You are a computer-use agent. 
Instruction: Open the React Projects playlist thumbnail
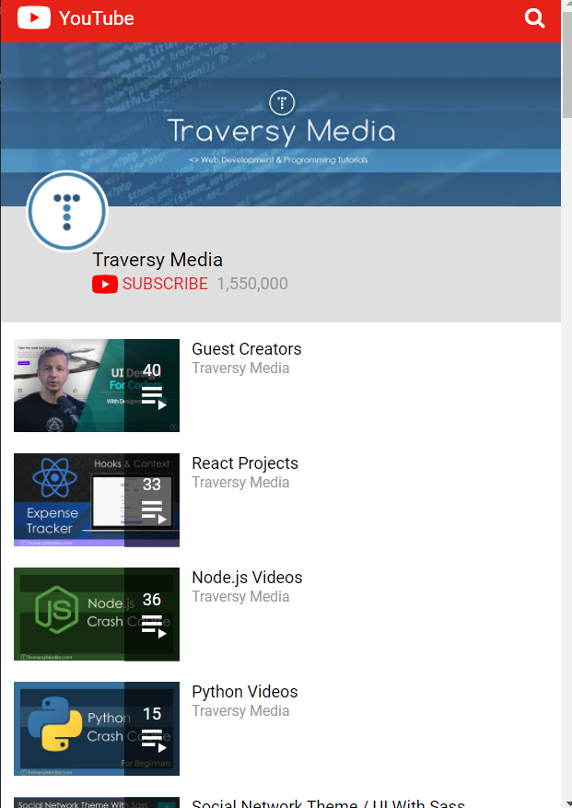[x=97, y=500]
